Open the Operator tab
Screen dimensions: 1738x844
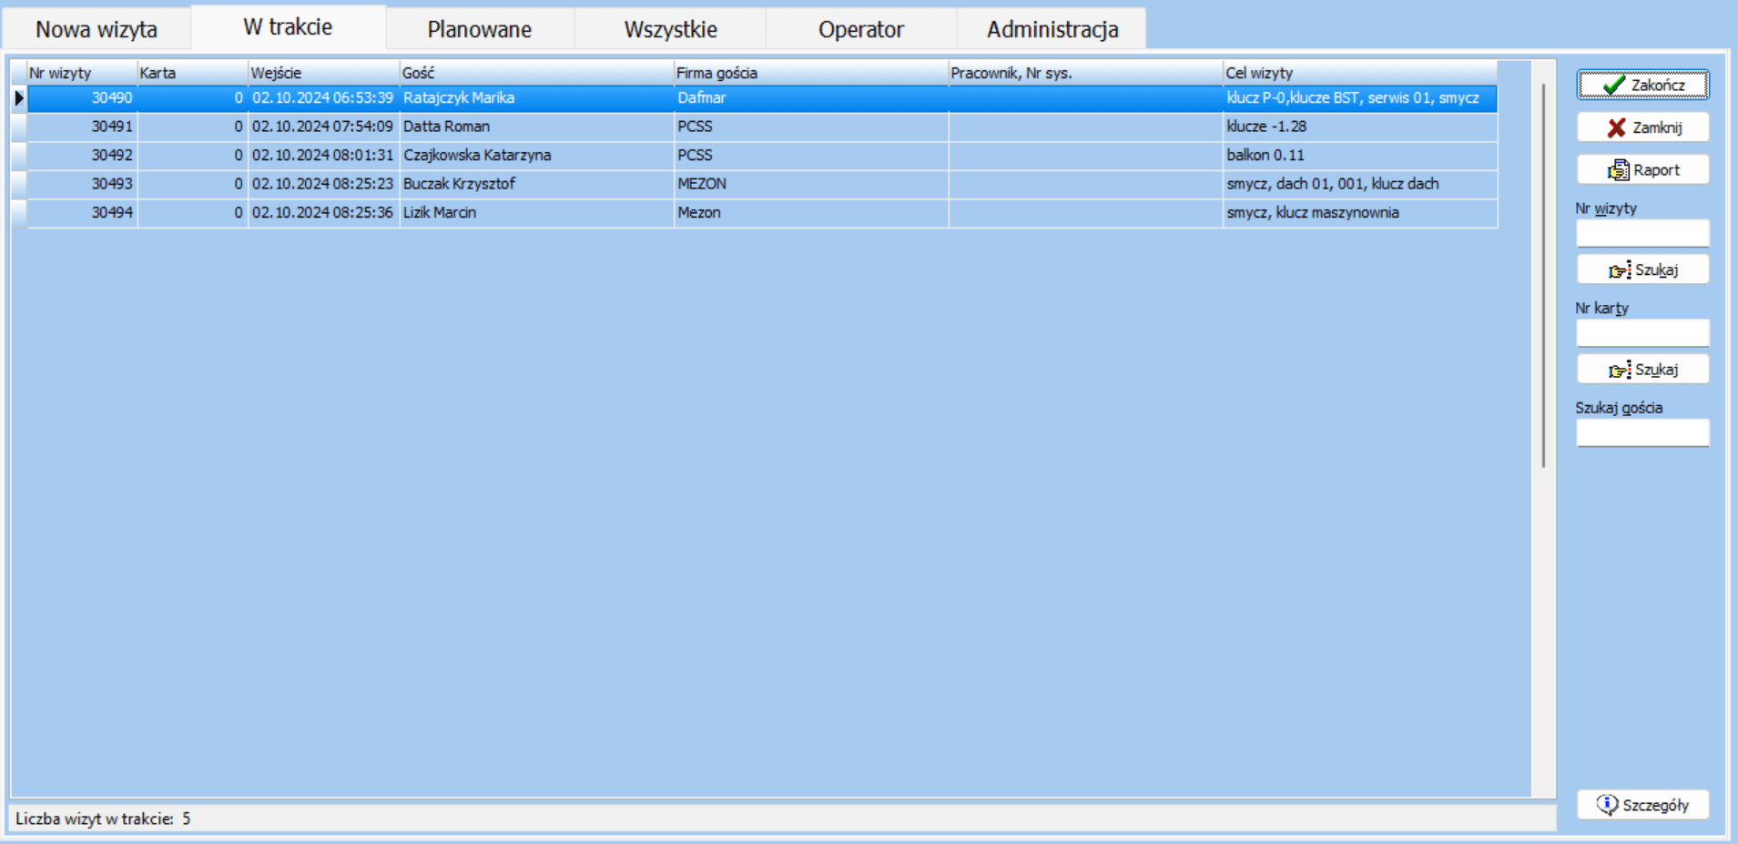[861, 29]
